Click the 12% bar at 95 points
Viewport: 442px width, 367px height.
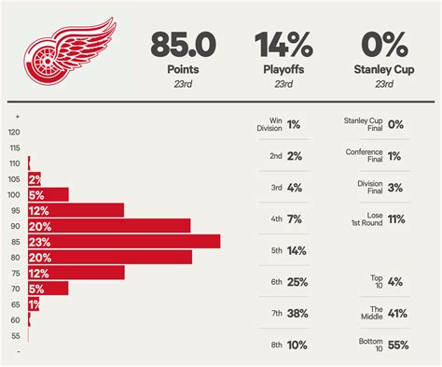tap(76, 210)
